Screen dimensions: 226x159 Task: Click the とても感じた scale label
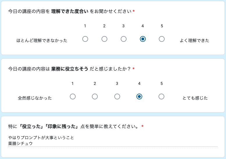(x=195, y=98)
